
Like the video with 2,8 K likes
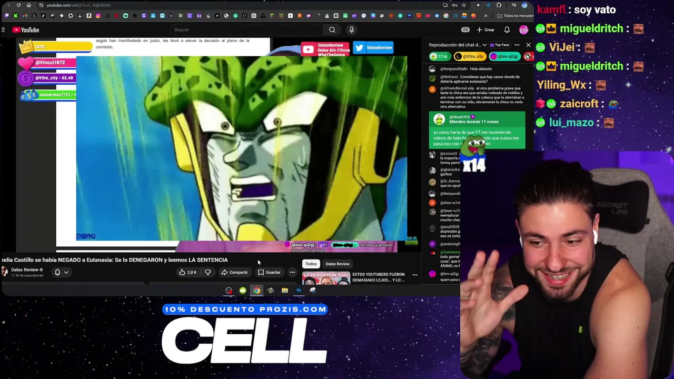coord(187,272)
